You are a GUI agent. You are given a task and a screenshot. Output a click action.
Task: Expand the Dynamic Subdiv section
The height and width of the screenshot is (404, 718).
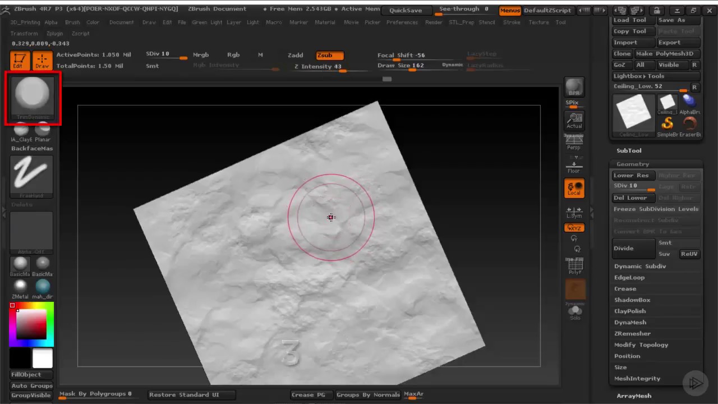(x=640, y=267)
